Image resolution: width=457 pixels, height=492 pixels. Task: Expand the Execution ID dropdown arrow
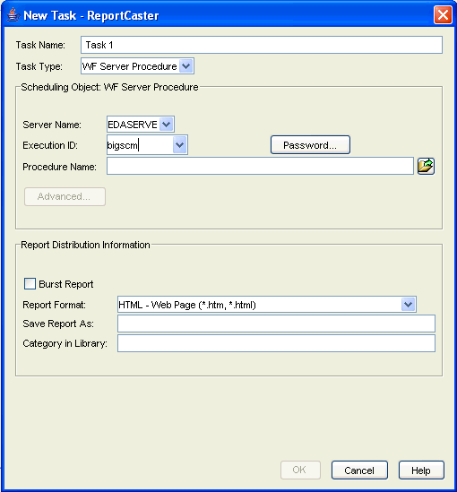(180, 145)
